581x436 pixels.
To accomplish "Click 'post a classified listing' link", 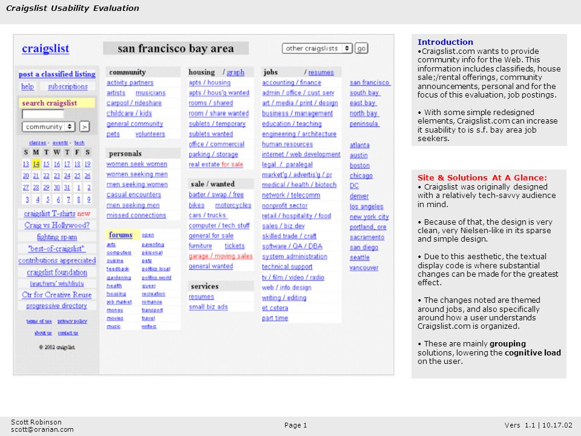I will coord(57,74).
